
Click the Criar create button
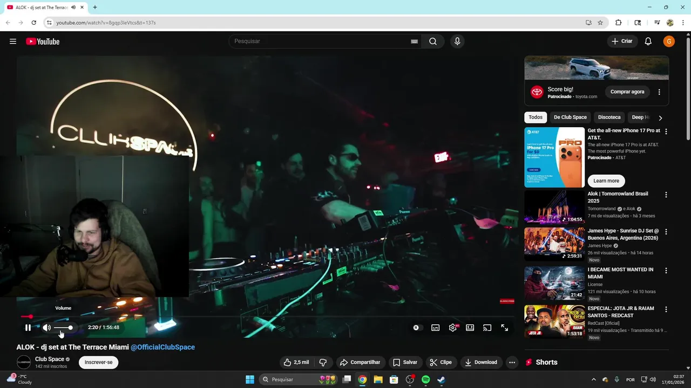point(622,41)
